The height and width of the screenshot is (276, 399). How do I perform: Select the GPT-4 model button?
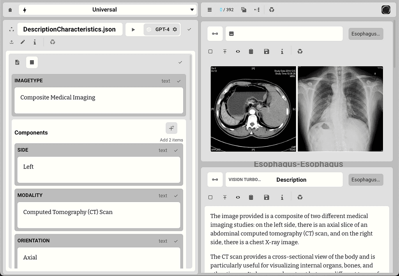(162, 29)
